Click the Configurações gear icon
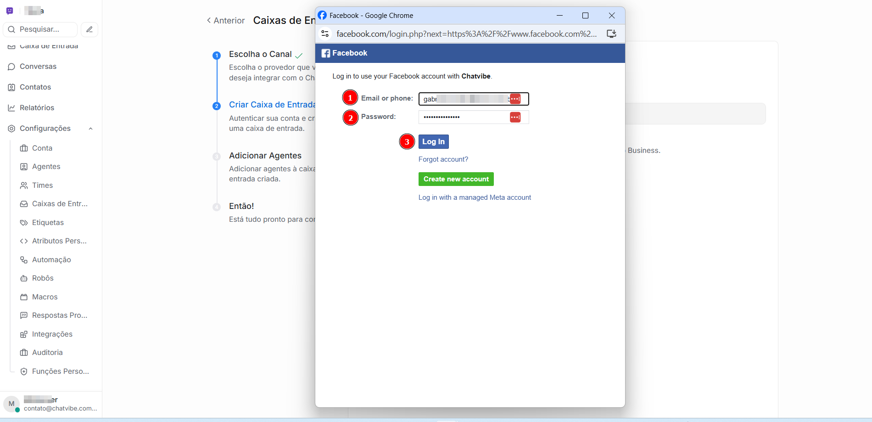Image resolution: width=872 pixels, height=422 pixels. 11,129
